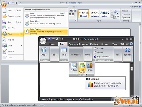Open quick access customize arrow in back window
The width and height of the screenshot is (142, 107).
[x=20, y=3]
